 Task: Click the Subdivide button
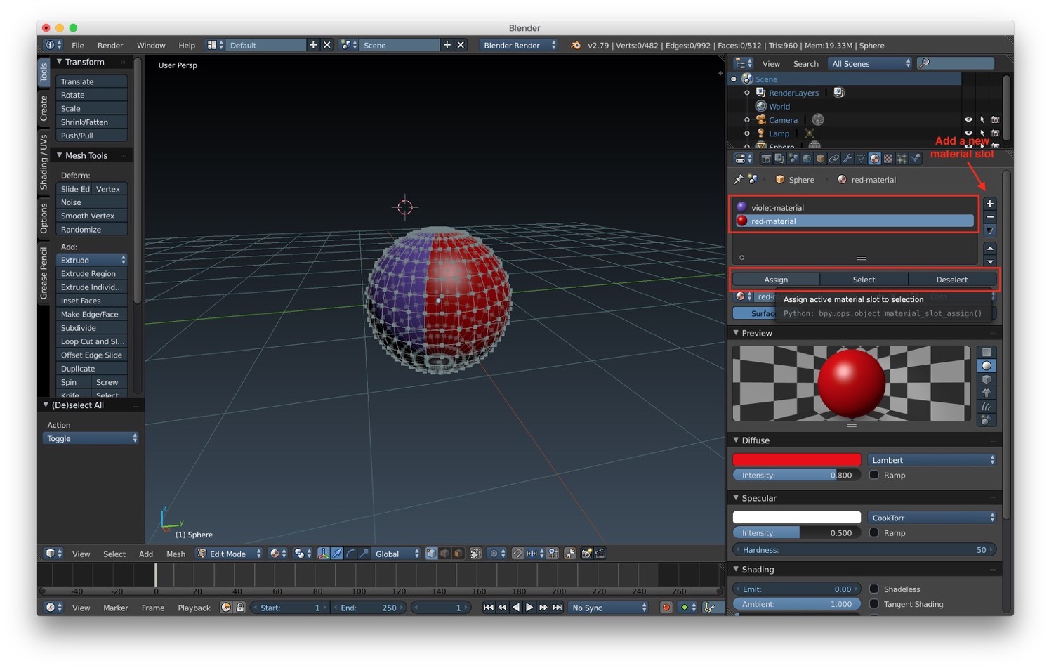coord(92,328)
